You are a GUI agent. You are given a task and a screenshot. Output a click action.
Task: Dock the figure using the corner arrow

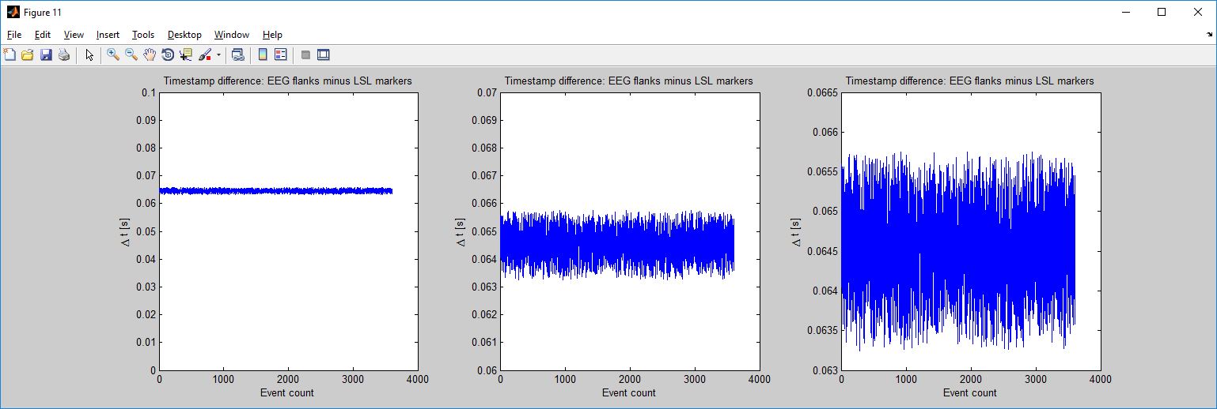tap(1209, 35)
